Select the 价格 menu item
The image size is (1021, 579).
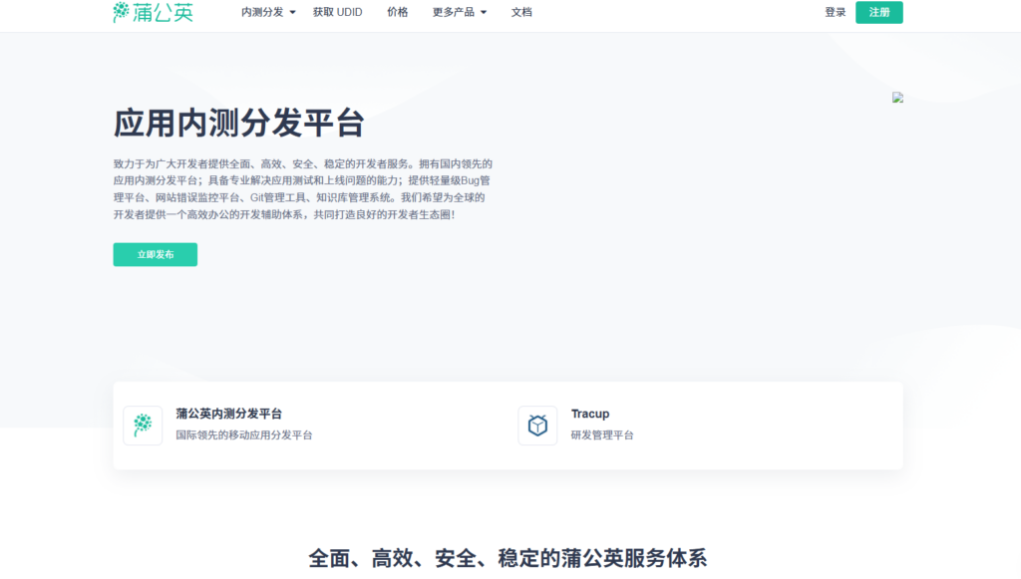[x=398, y=14]
